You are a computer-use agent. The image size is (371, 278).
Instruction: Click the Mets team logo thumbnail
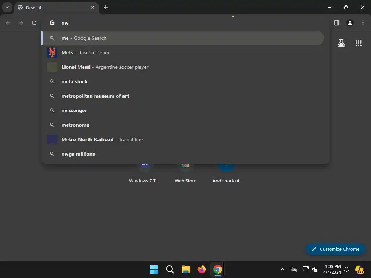coord(52,52)
